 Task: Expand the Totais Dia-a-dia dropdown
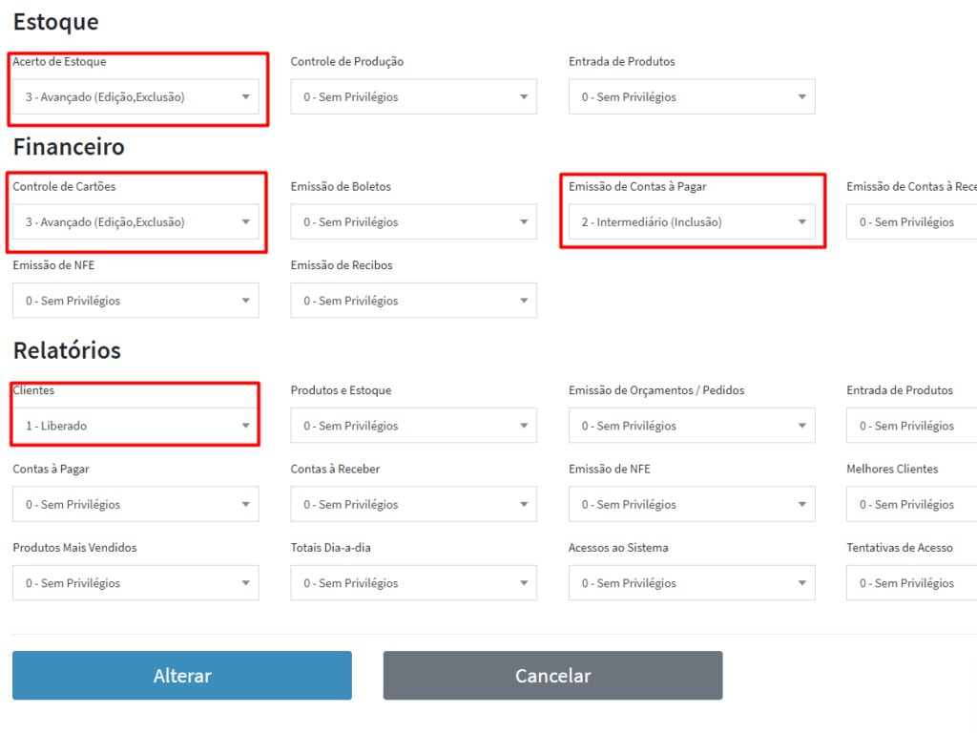[413, 583]
